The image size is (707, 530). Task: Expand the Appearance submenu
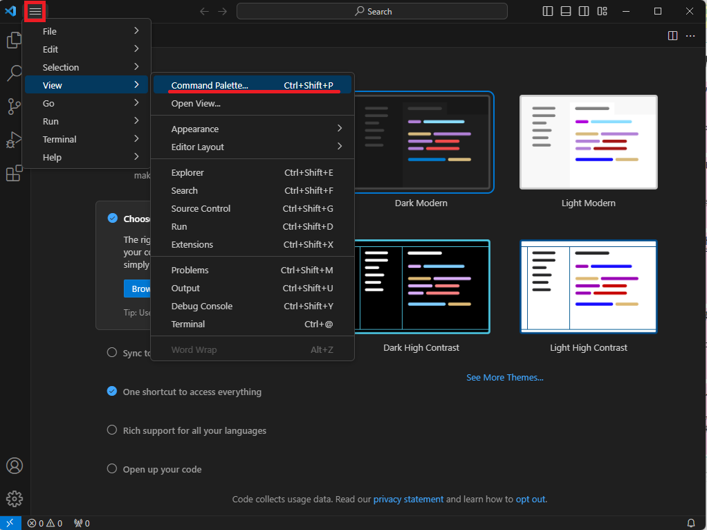pyautogui.click(x=252, y=129)
